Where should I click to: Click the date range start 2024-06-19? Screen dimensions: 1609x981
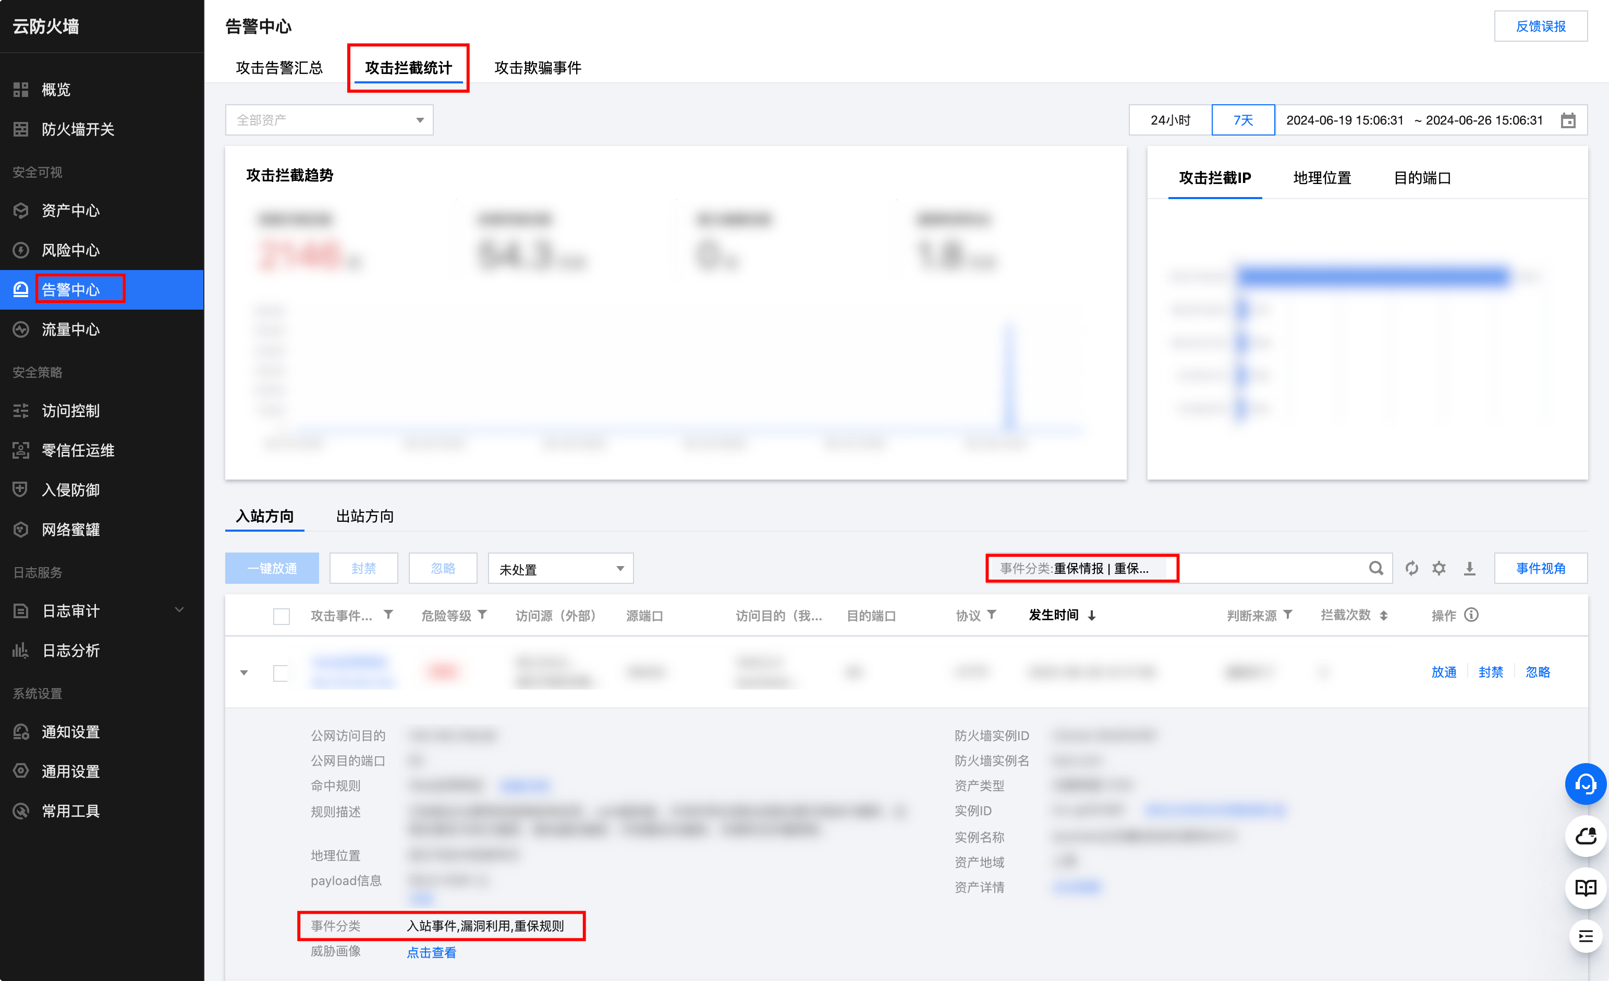1344,121
